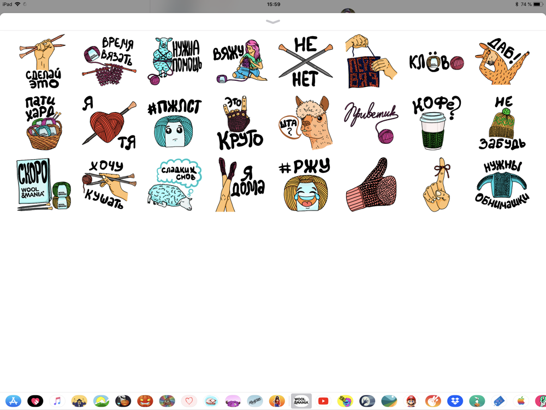The height and width of the screenshot is (410, 546).
Task: Open the blue price tag app
Action: pyautogui.click(x=499, y=401)
